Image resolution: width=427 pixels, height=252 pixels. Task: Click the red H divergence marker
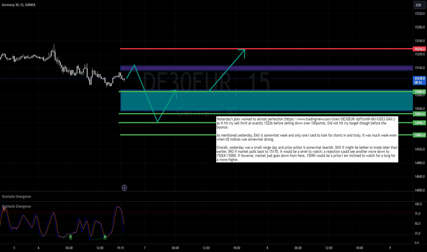pyautogui.click(x=4, y=208)
